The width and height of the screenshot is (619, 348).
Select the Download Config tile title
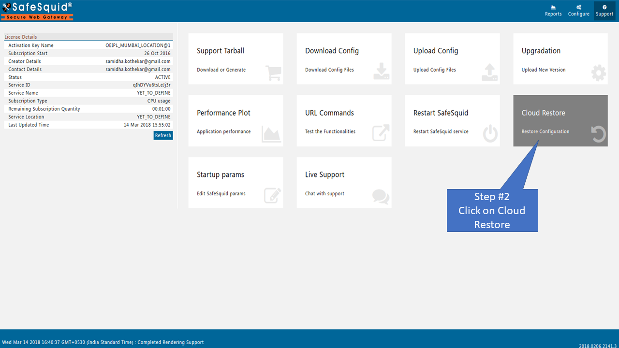332,51
